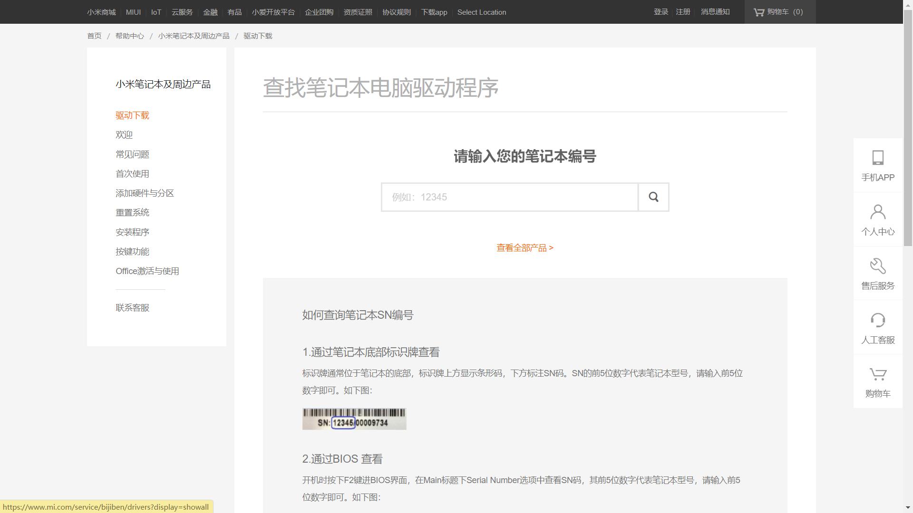Open the 注册 registration page
The height and width of the screenshot is (513, 913).
[x=682, y=12]
